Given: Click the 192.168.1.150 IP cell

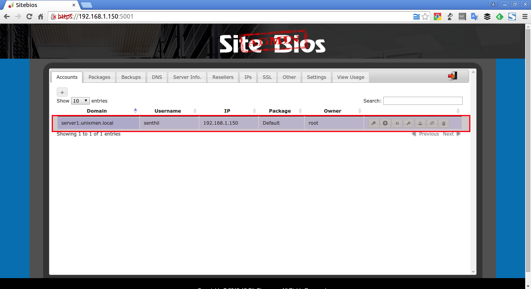Looking at the screenshot, I should 229,123.
